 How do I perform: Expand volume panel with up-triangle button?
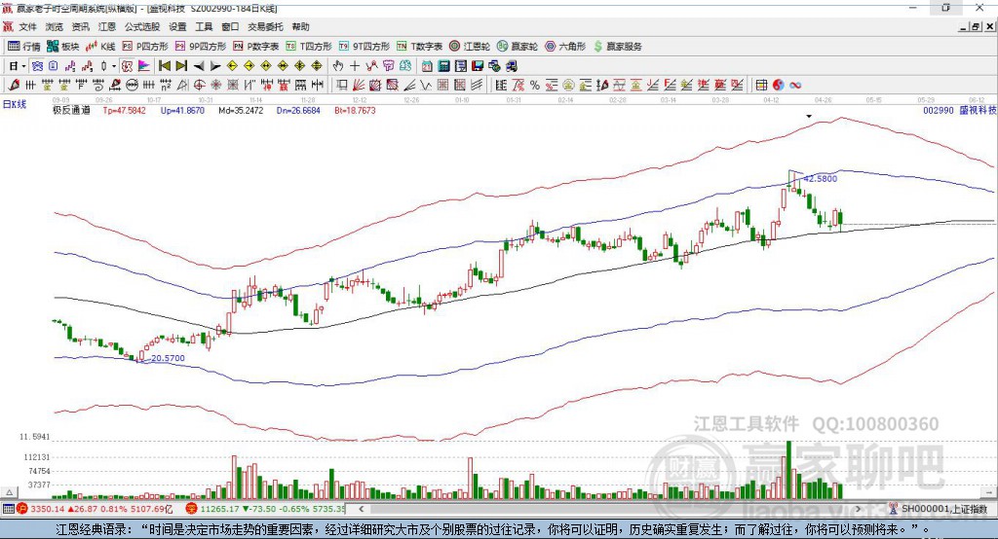pos(10,492)
